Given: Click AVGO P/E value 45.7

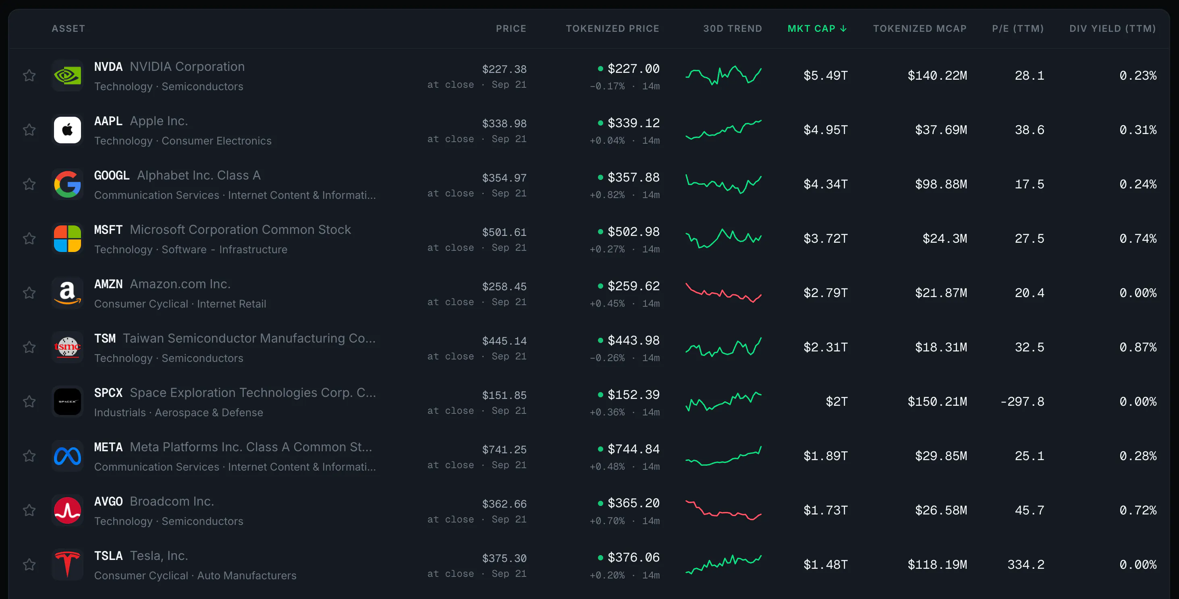Looking at the screenshot, I should tap(1030, 511).
